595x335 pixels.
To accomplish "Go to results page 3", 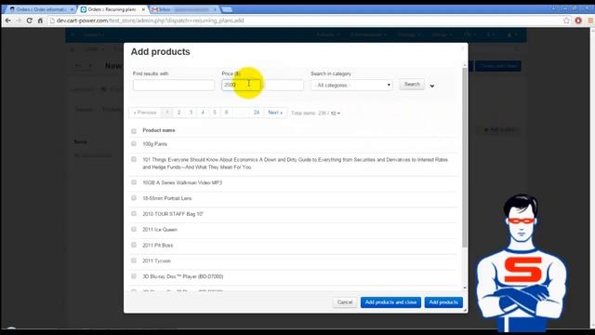I will pos(191,113).
